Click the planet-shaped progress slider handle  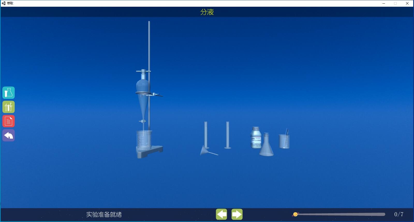tap(295, 214)
